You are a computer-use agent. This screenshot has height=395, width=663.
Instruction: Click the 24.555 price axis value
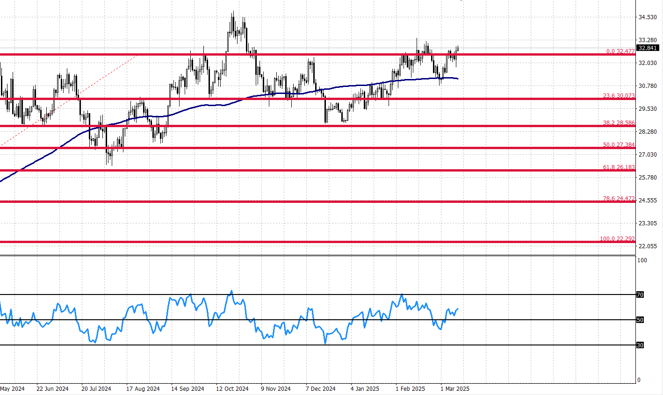point(648,201)
